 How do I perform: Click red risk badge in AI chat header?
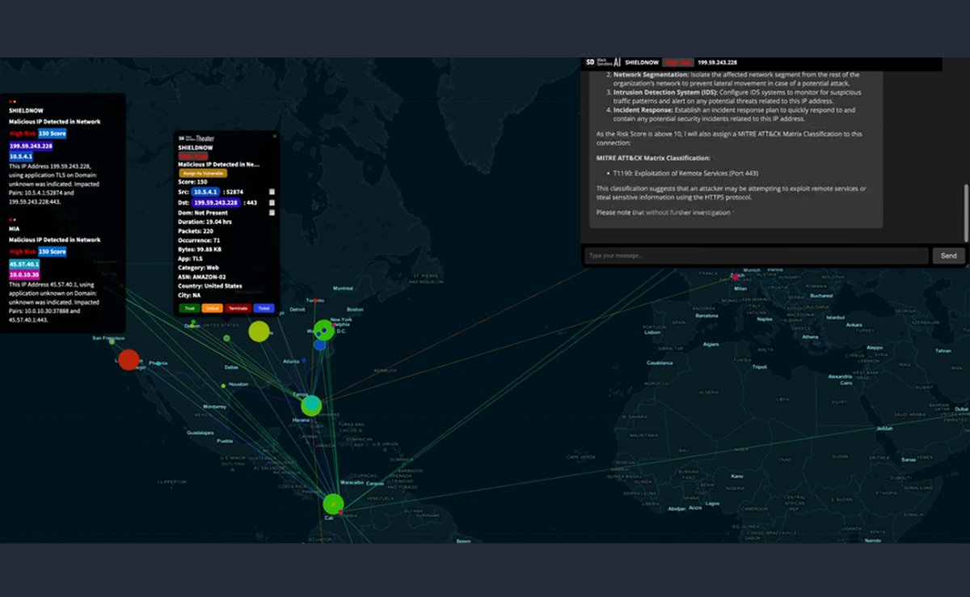click(x=677, y=61)
